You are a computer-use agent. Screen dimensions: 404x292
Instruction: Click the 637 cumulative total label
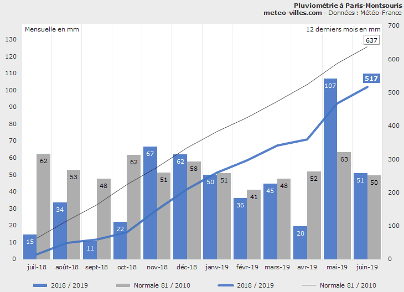pyautogui.click(x=371, y=40)
